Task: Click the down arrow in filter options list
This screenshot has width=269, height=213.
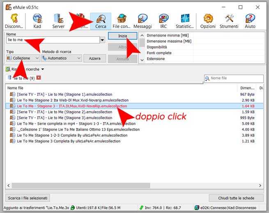Action: tap(142, 60)
